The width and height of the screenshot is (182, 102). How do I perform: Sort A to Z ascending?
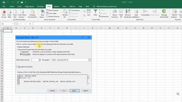click(x=84, y=11)
